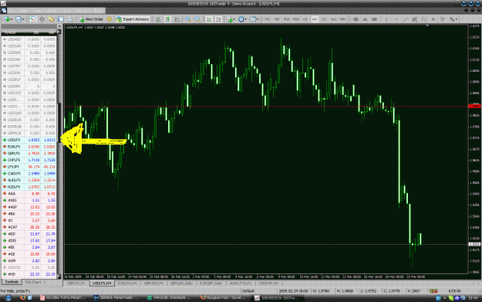Select the M1 timeframe
The image size is (482, 302).
[268, 19]
